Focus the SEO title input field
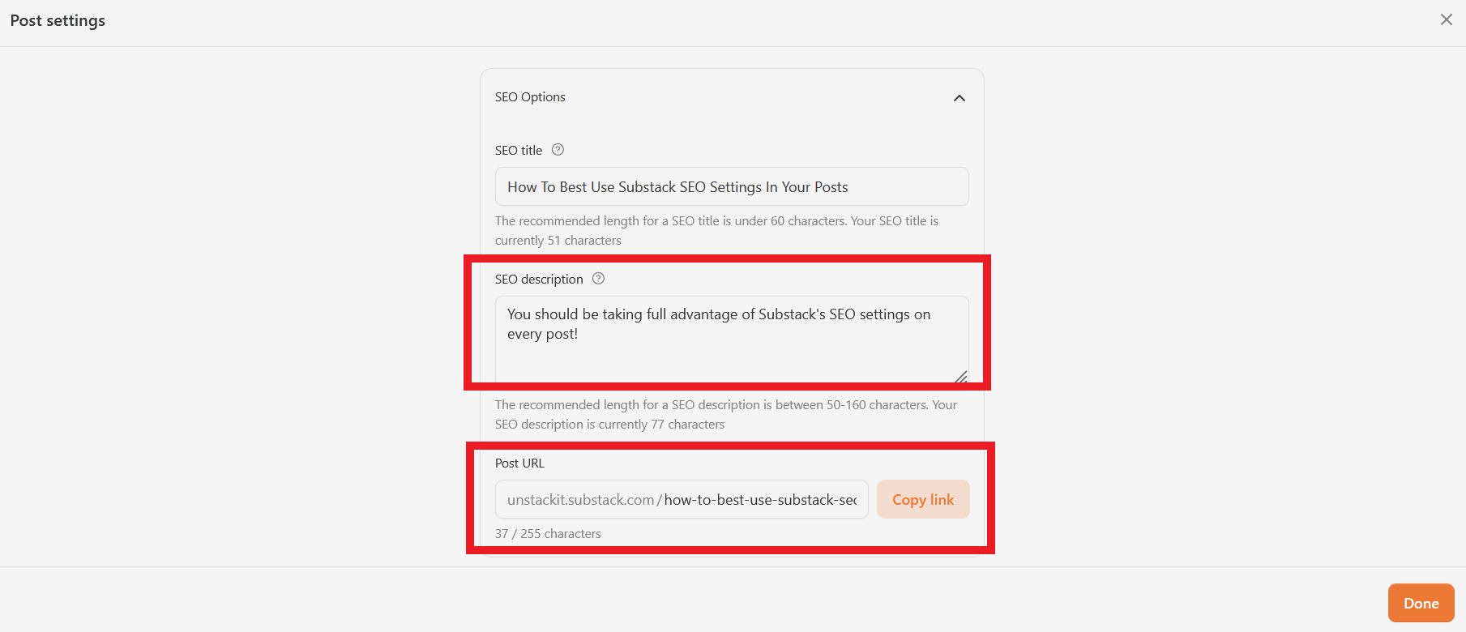This screenshot has height=632, width=1466. pos(732,186)
